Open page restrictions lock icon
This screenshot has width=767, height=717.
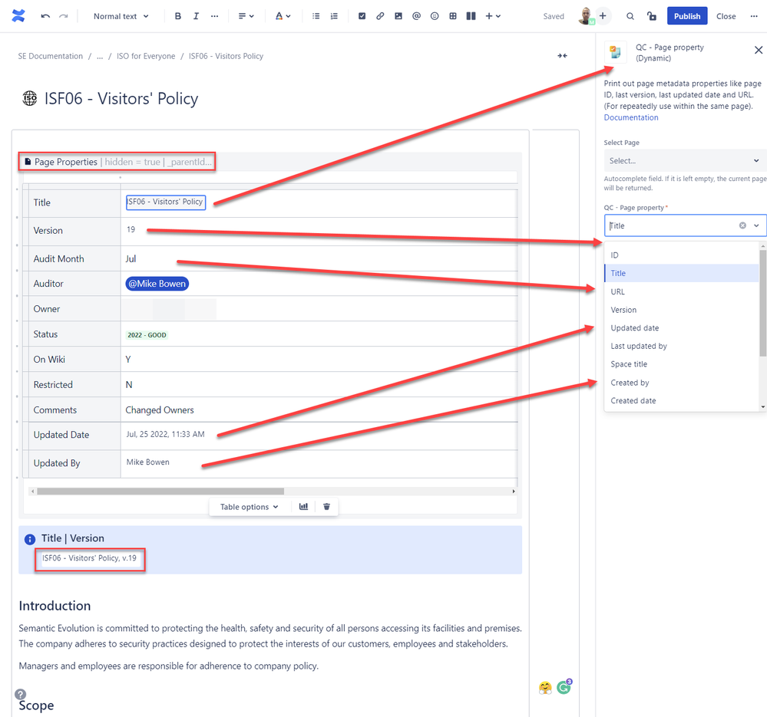(652, 16)
